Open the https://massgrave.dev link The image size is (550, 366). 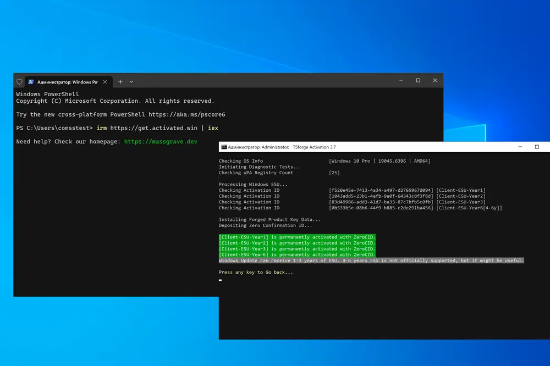pos(161,142)
